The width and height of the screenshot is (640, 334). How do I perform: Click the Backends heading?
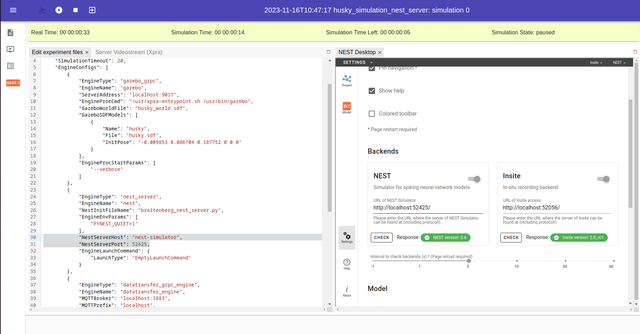click(383, 152)
